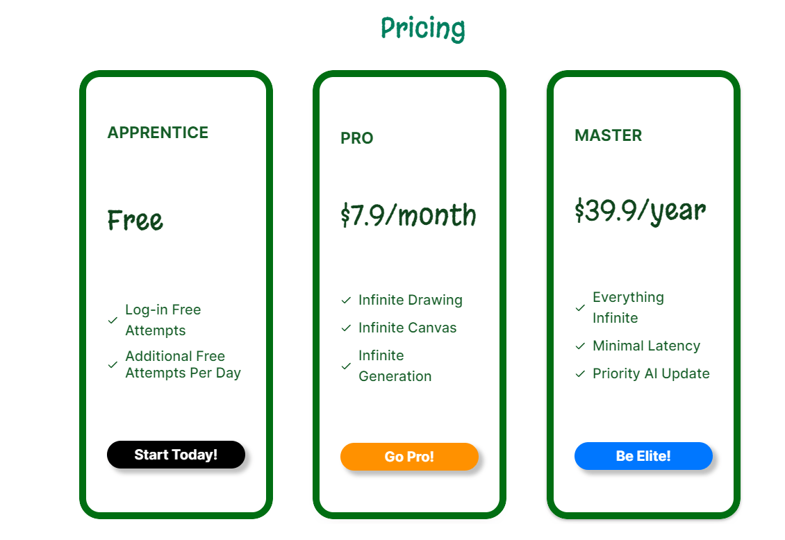Click checkmark next to Infinite Drawing
The height and width of the screenshot is (540, 785).
tap(346, 301)
